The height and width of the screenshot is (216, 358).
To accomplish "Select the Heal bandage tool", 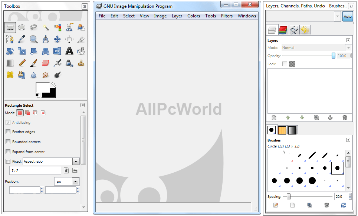I will click(x=10, y=75).
